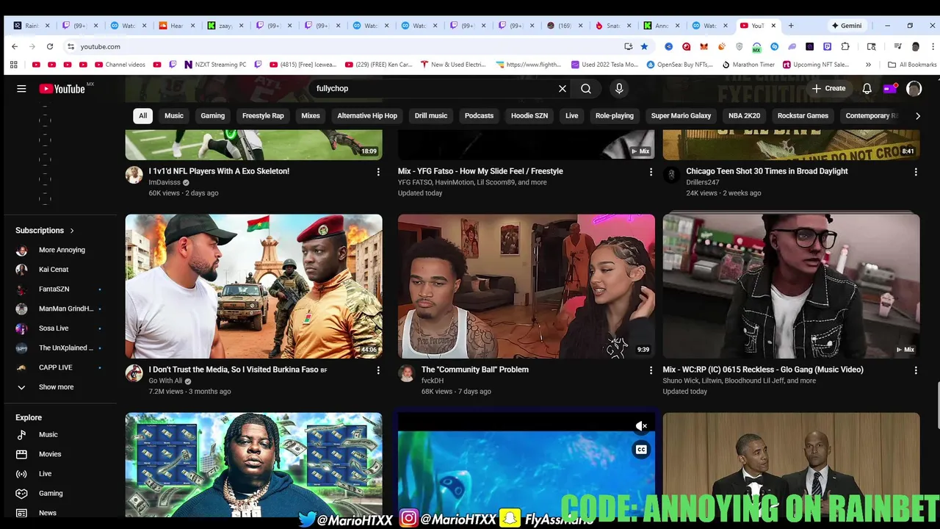Open Chrome apps grid shortcut
This screenshot has height=529, width=940.
(13, 65)
